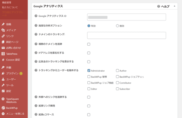Image resolution: width=182 pixels, height=118 pixels.
Task: Click the table icon beside TablePress
Action: tap(3, 54)
